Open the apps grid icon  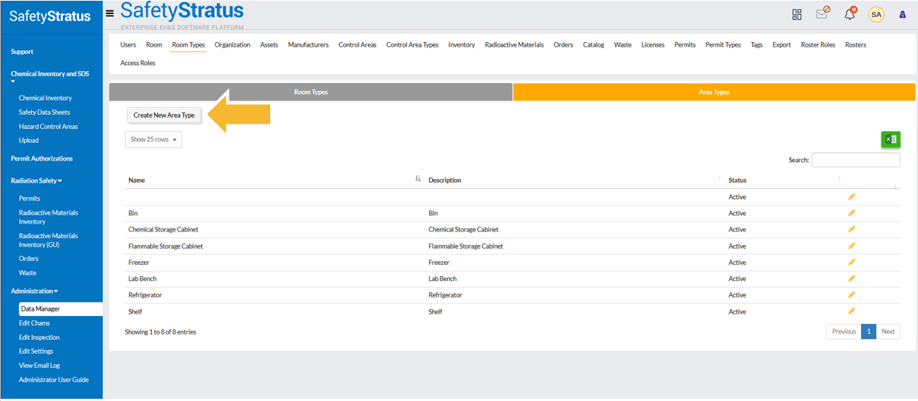(x=797, y=14)
